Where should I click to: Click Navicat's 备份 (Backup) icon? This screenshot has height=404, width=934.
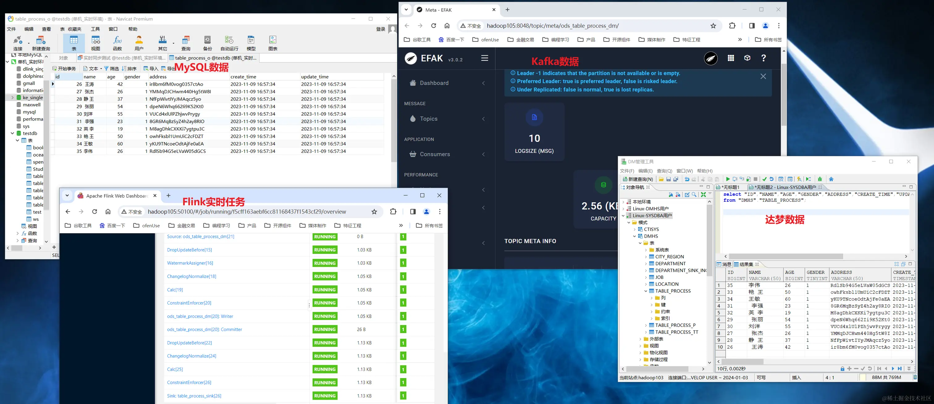click(207, 43)
